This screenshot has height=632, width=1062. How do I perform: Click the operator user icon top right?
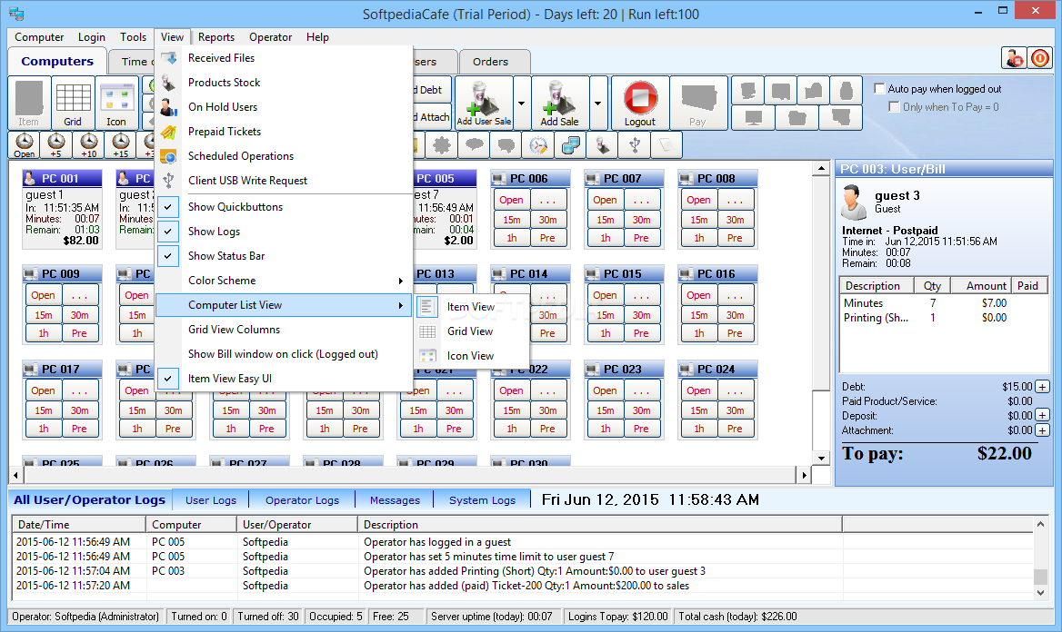1014,58
